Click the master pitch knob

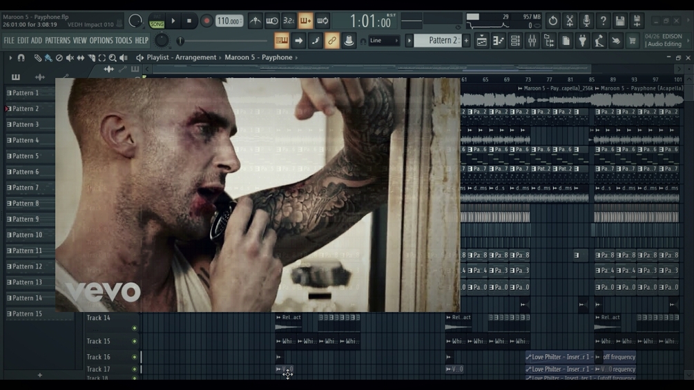pos(162,40)
